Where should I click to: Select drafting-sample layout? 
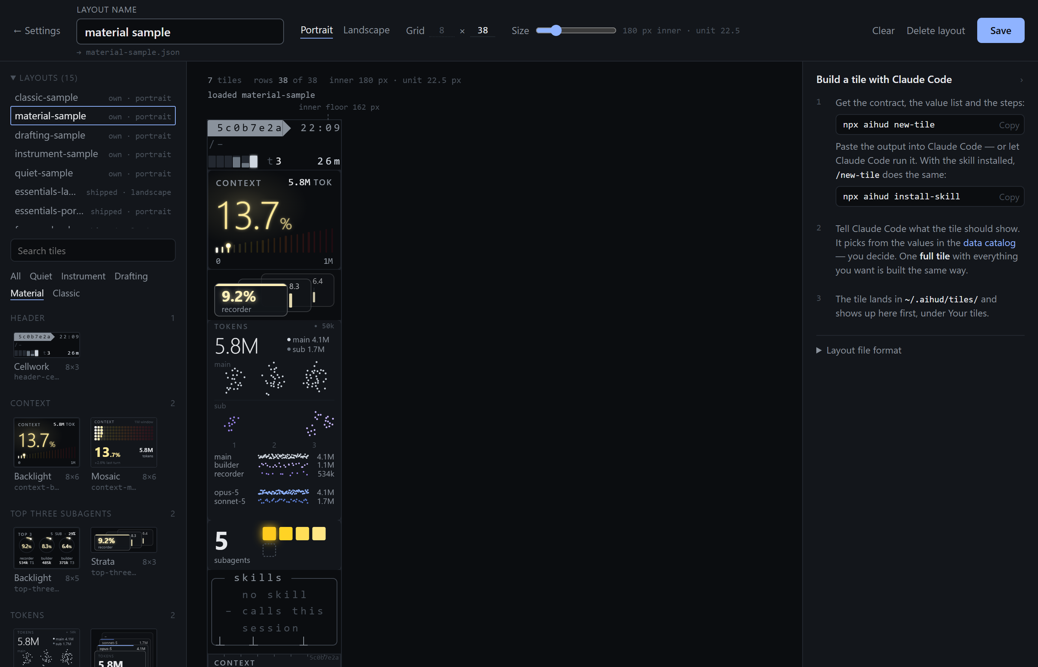93,136
